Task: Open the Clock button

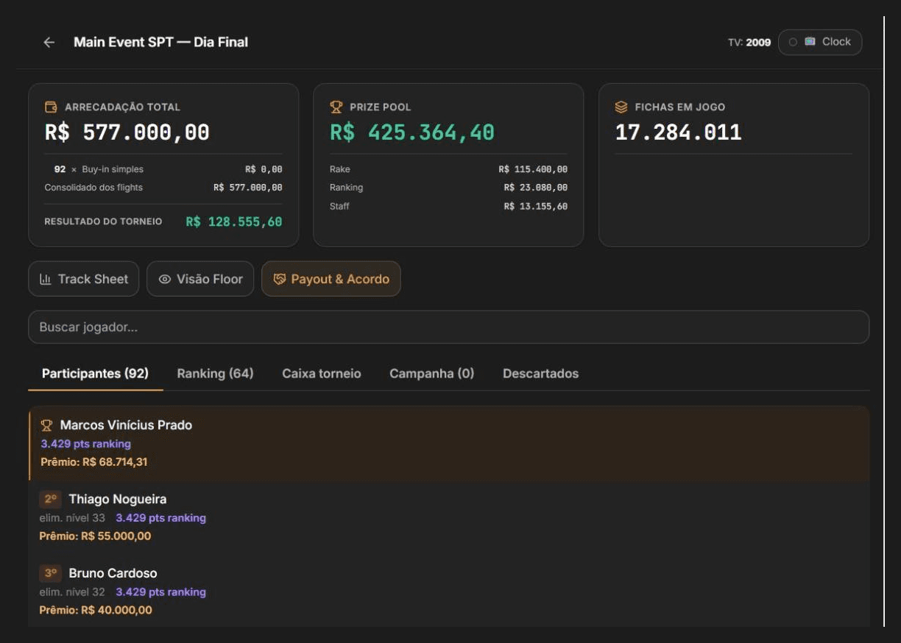Action: click(820, 42)
